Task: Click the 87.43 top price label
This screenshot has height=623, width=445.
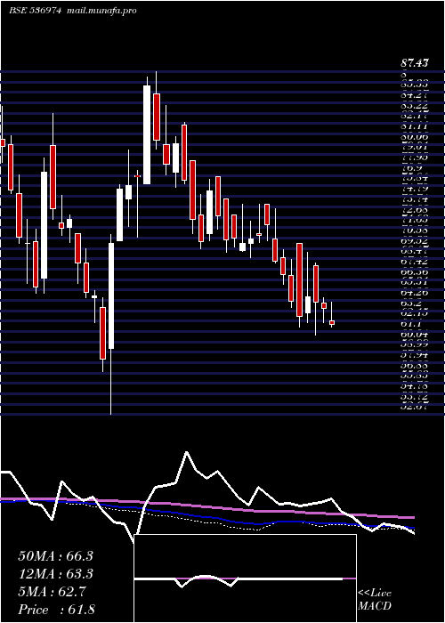Action: click(415, 63)
